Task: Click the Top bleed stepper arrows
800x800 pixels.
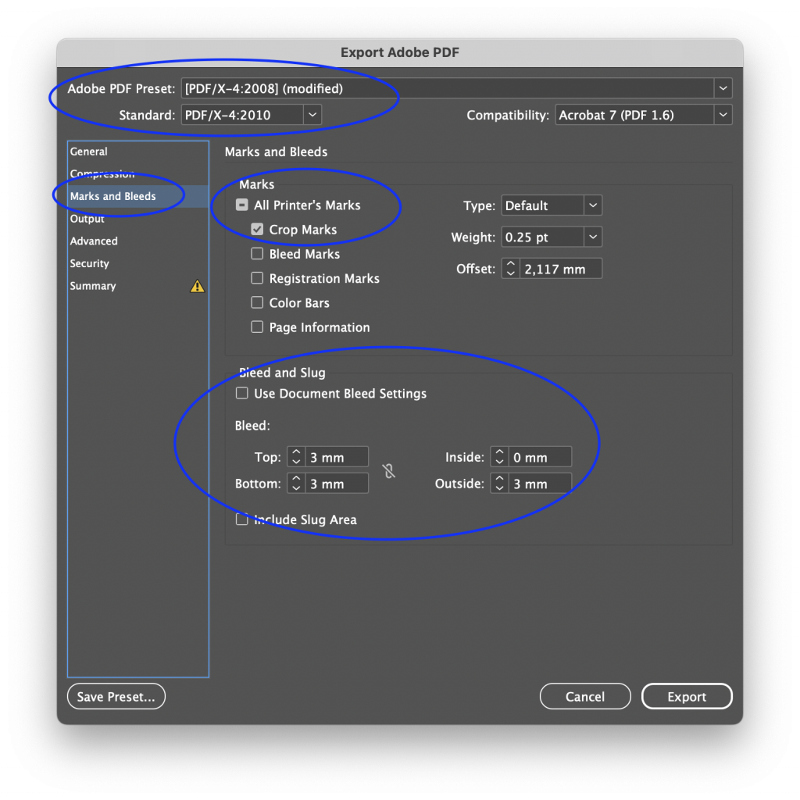Action: (296, 457)
